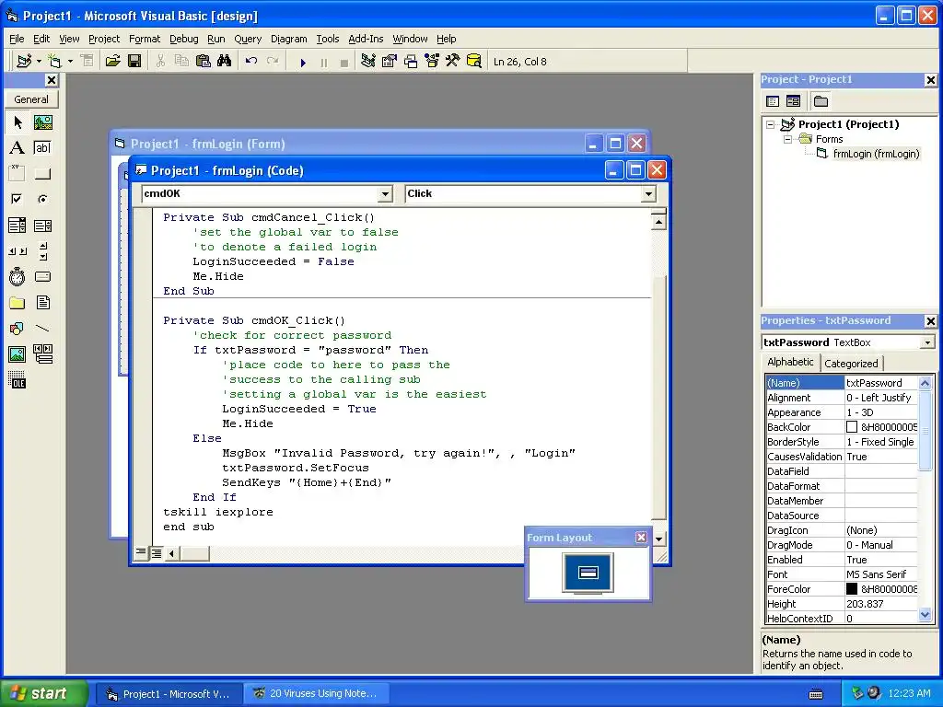The image size is (943, 707).
Task: Select the DirListBox folder tool
Action: (x=17, y=302)
